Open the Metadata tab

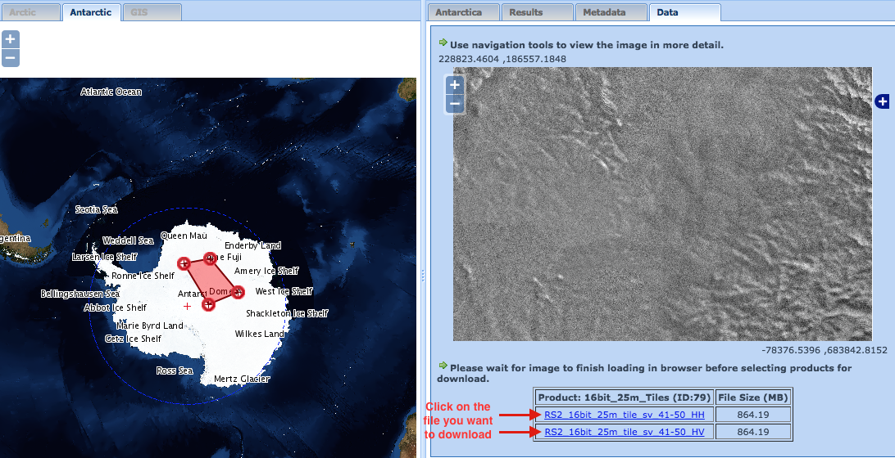pos(611,12)
